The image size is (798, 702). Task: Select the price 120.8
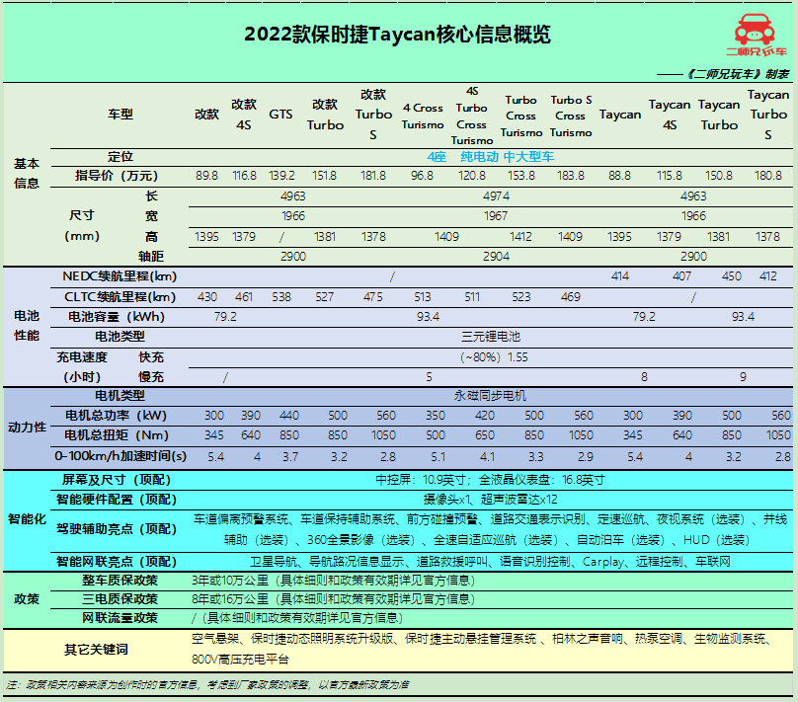click(472, 176)
